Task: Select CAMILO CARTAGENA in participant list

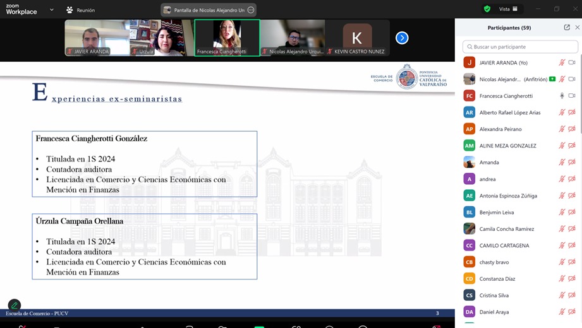Action: 504,245
